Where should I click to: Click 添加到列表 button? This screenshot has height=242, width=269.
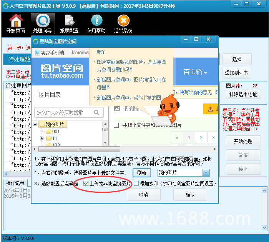click(x=236, y=73)
